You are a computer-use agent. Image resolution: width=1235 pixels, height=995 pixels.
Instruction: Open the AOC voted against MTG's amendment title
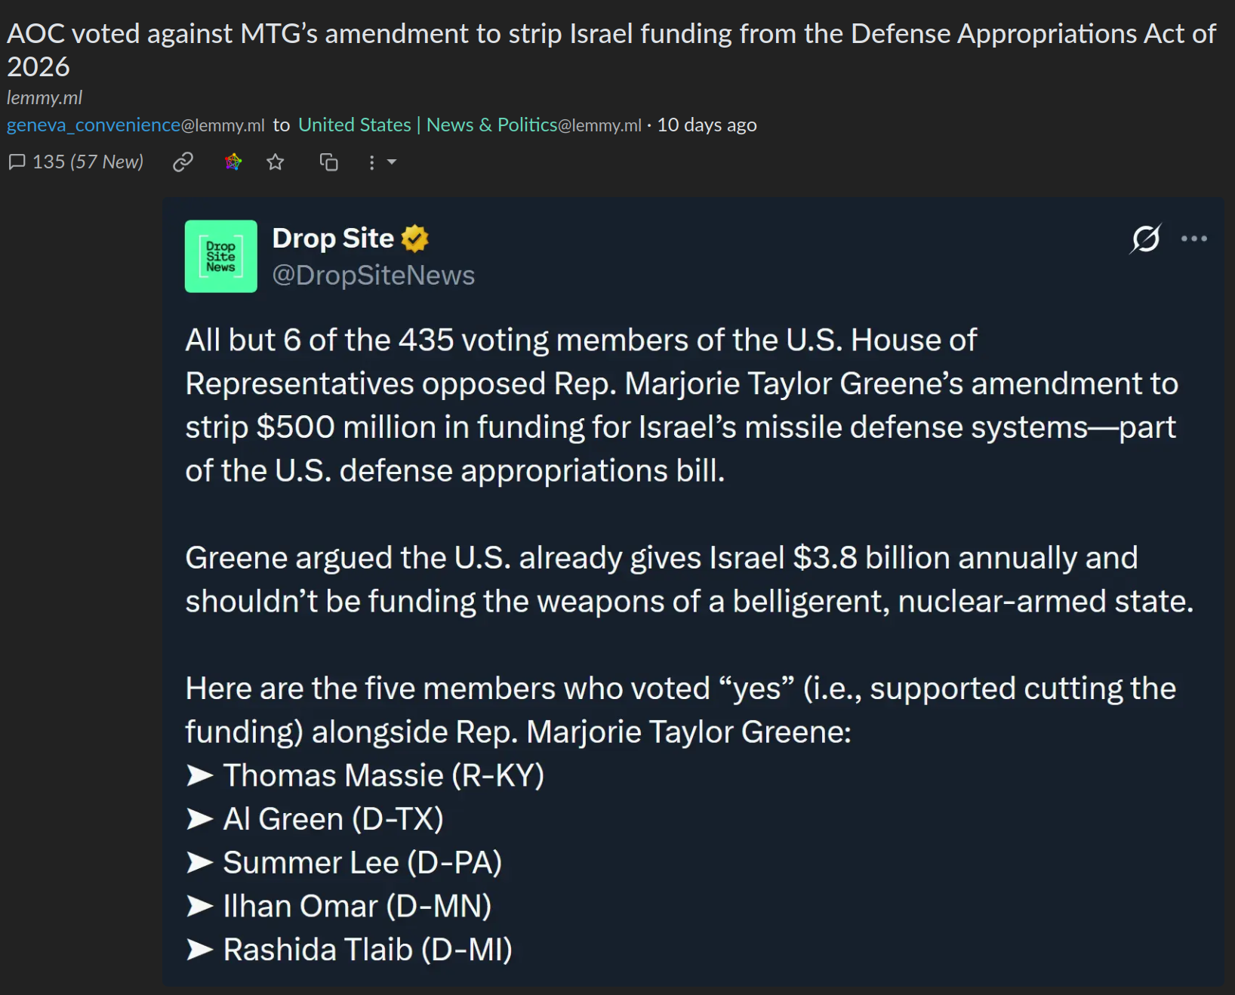pos(611,50)
